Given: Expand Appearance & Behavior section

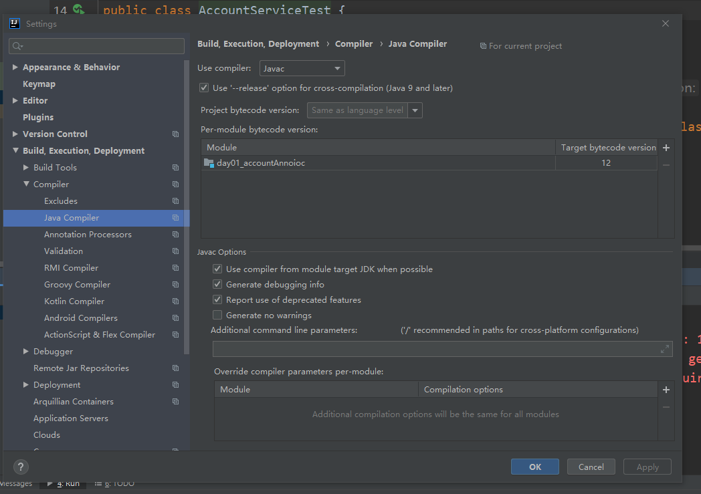Looking at the screenshot, I should (x=15, y=67).
